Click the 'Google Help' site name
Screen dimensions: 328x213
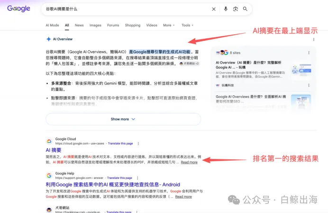[64, 173]
